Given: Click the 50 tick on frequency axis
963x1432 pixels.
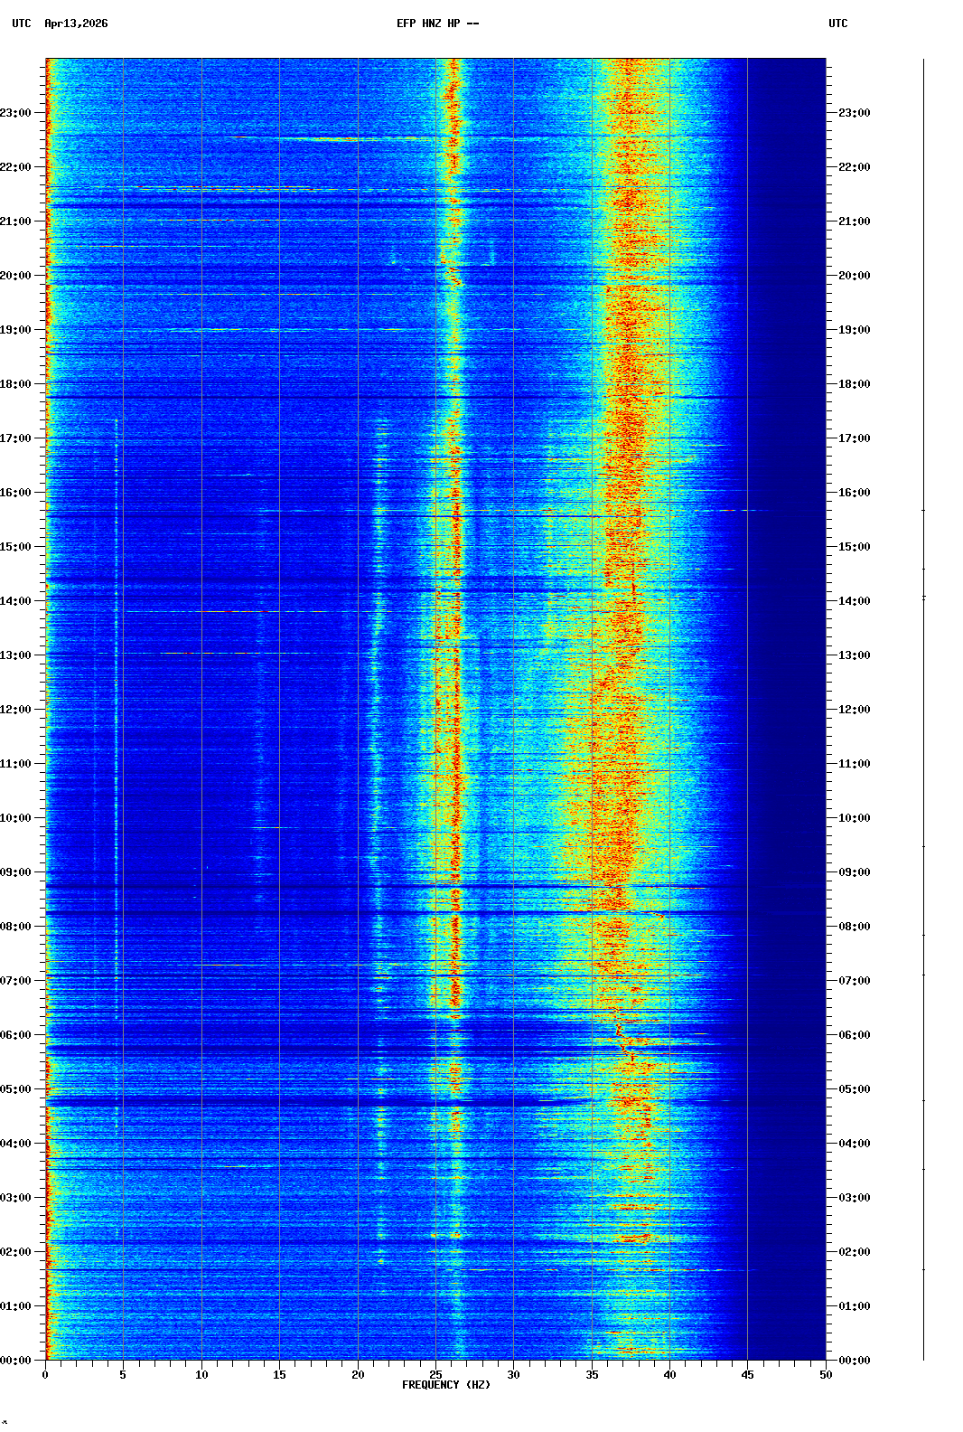Looking at the screenshot, I should tap(826, 1375).
